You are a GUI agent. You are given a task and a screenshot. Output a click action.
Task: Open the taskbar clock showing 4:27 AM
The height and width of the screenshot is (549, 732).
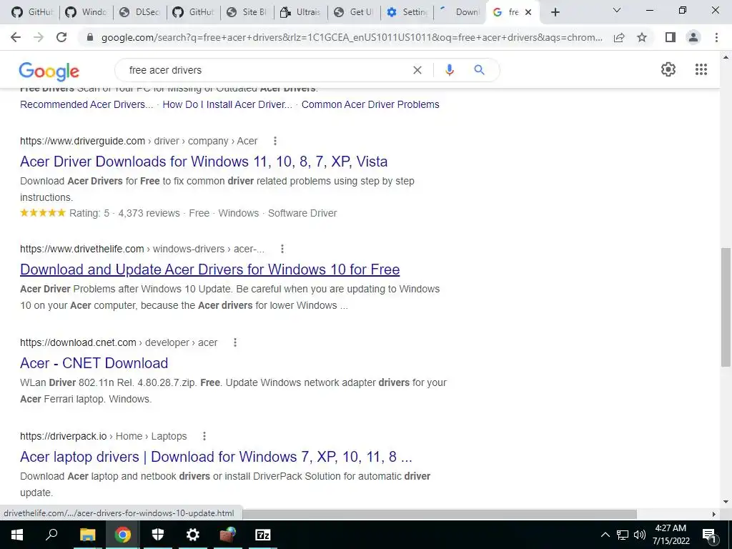point(671,535)
